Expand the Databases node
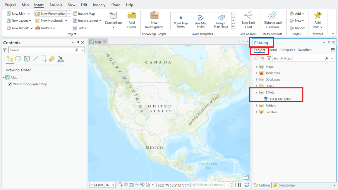Screen dimensions: 338x190 [257, 79]
